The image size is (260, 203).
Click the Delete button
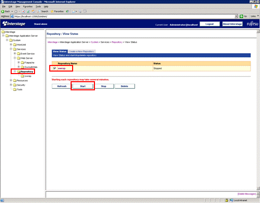(x=124, y=86)
